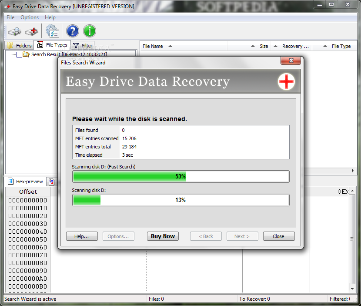This screenshot has height=306, width=361.
Task: Switch to the Filter tab
Action: coord(83,46)
